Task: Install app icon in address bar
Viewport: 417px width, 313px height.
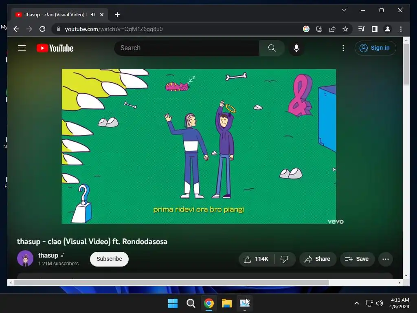Action: click(319, 29)
